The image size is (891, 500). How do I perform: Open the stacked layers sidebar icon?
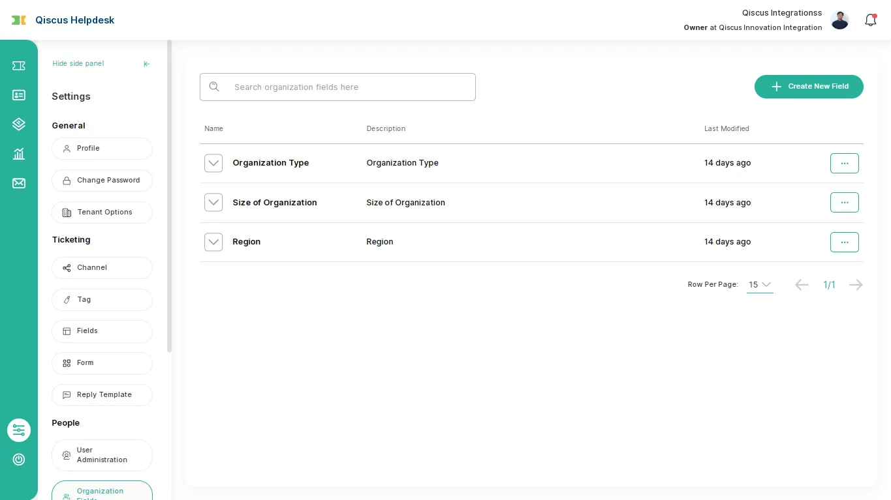point(19,124)
